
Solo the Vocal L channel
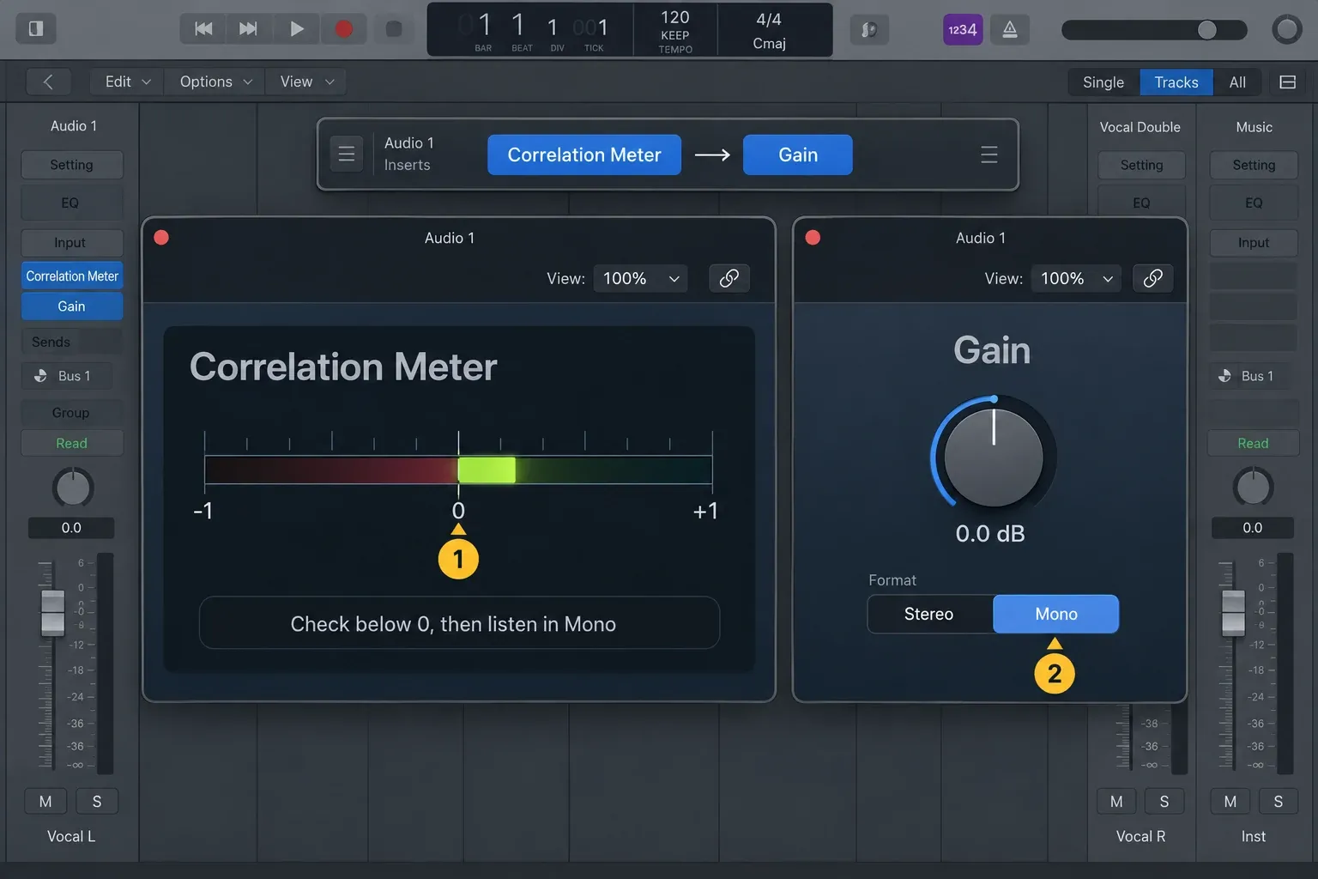point(97,801)
